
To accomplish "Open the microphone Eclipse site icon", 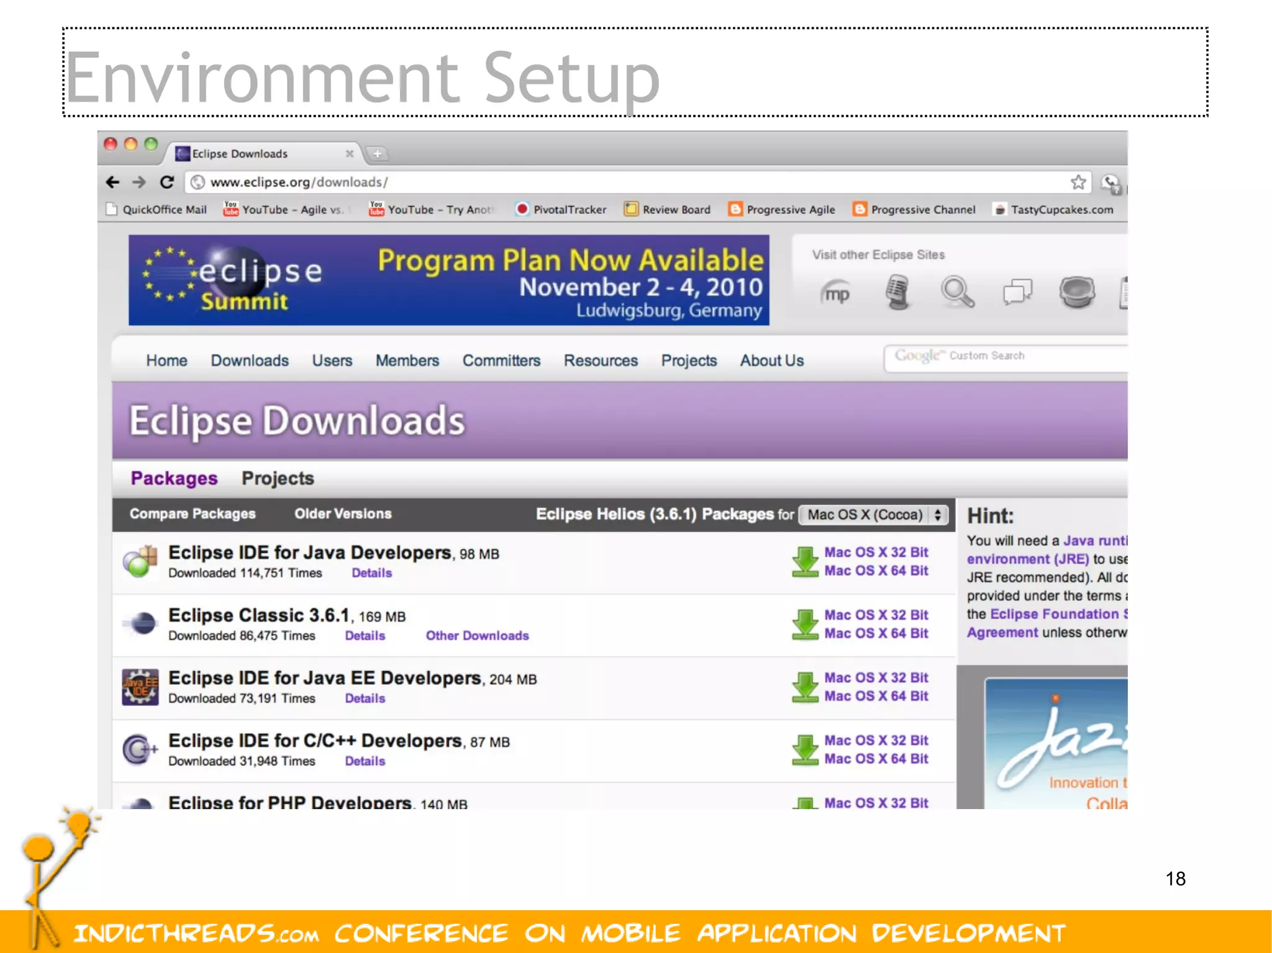I will pyautogui.click(x=897, y=292).
